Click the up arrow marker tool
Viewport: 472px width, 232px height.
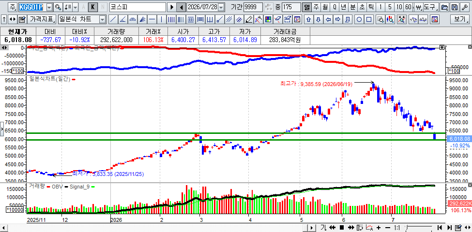coord(308,20)
